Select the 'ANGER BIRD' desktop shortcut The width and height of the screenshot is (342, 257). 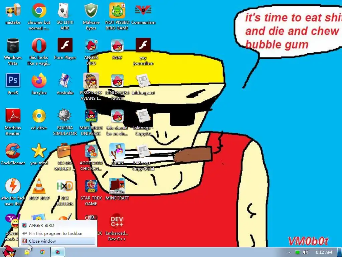pyautogui.click(x=91, y=52)
